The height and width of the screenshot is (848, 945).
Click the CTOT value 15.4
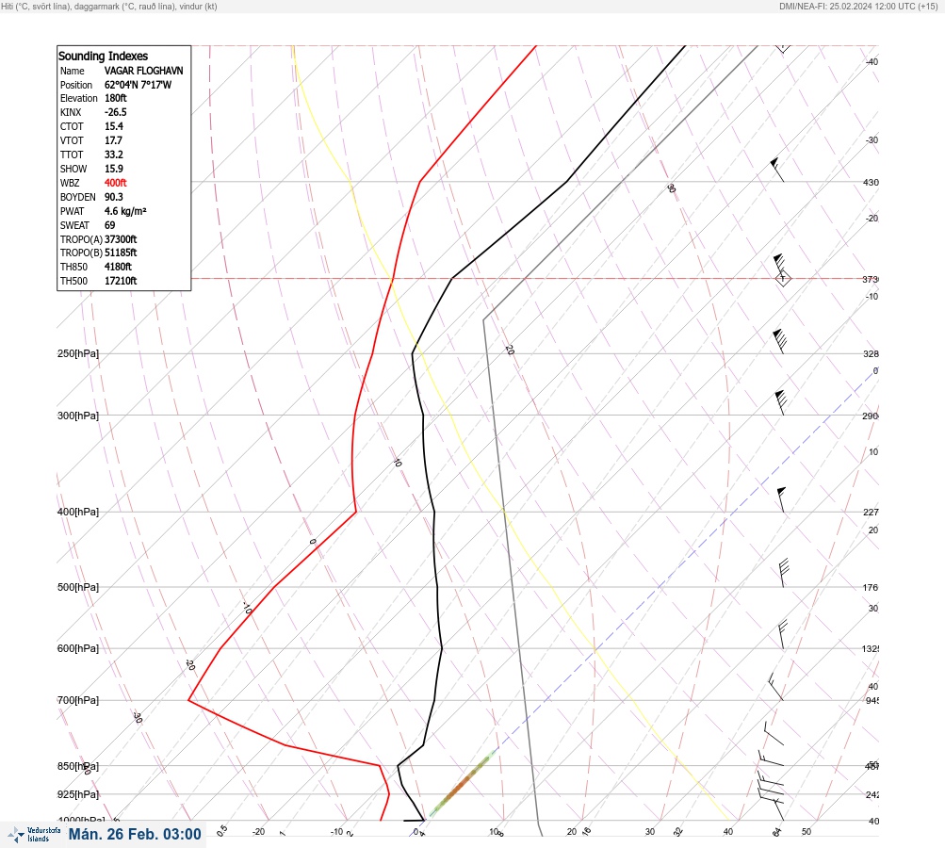(x=114, y=126)
